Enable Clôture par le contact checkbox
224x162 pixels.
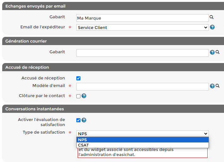click(x=79, y=96)
